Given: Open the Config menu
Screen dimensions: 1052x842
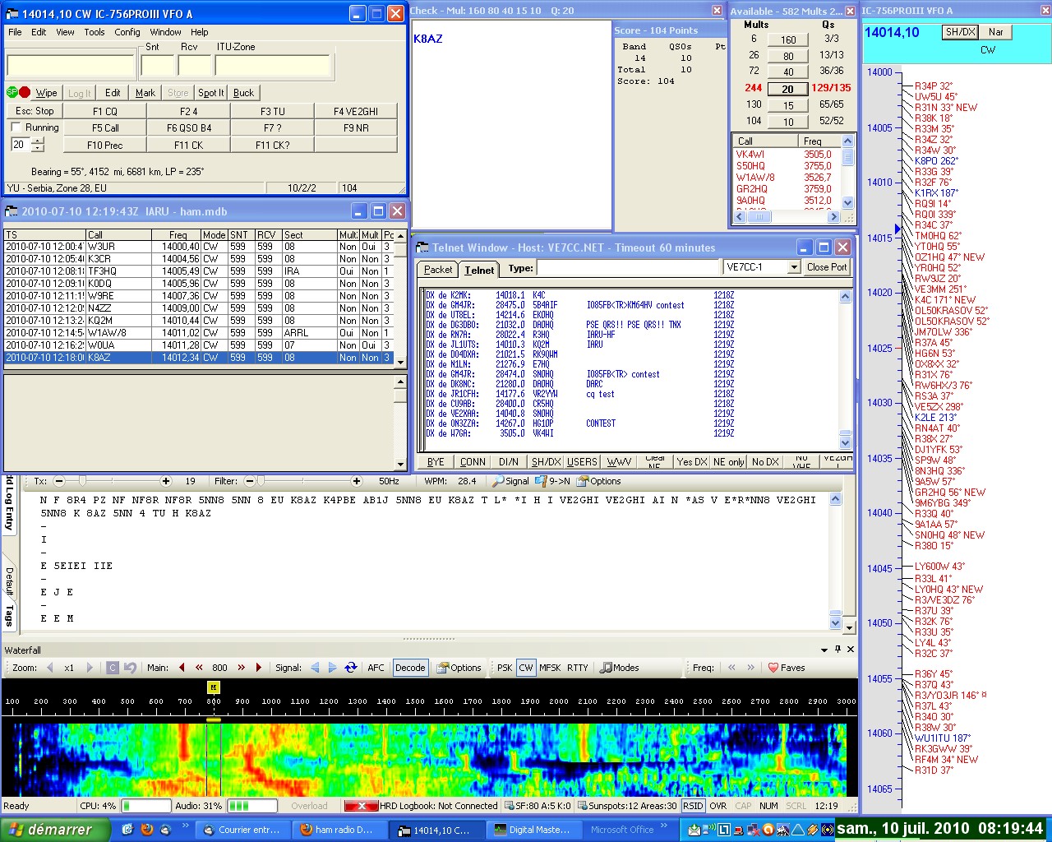Looking at the screenshot, I should 127,32.
